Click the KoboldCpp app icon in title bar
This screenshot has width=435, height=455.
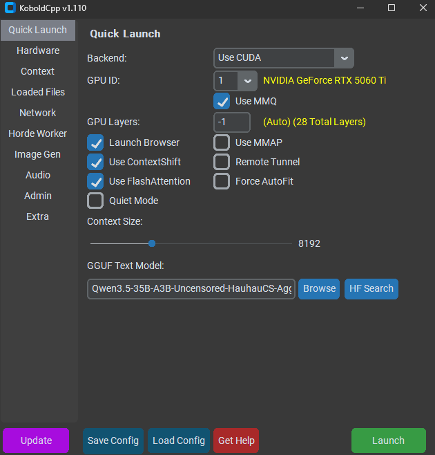(10, 8)
